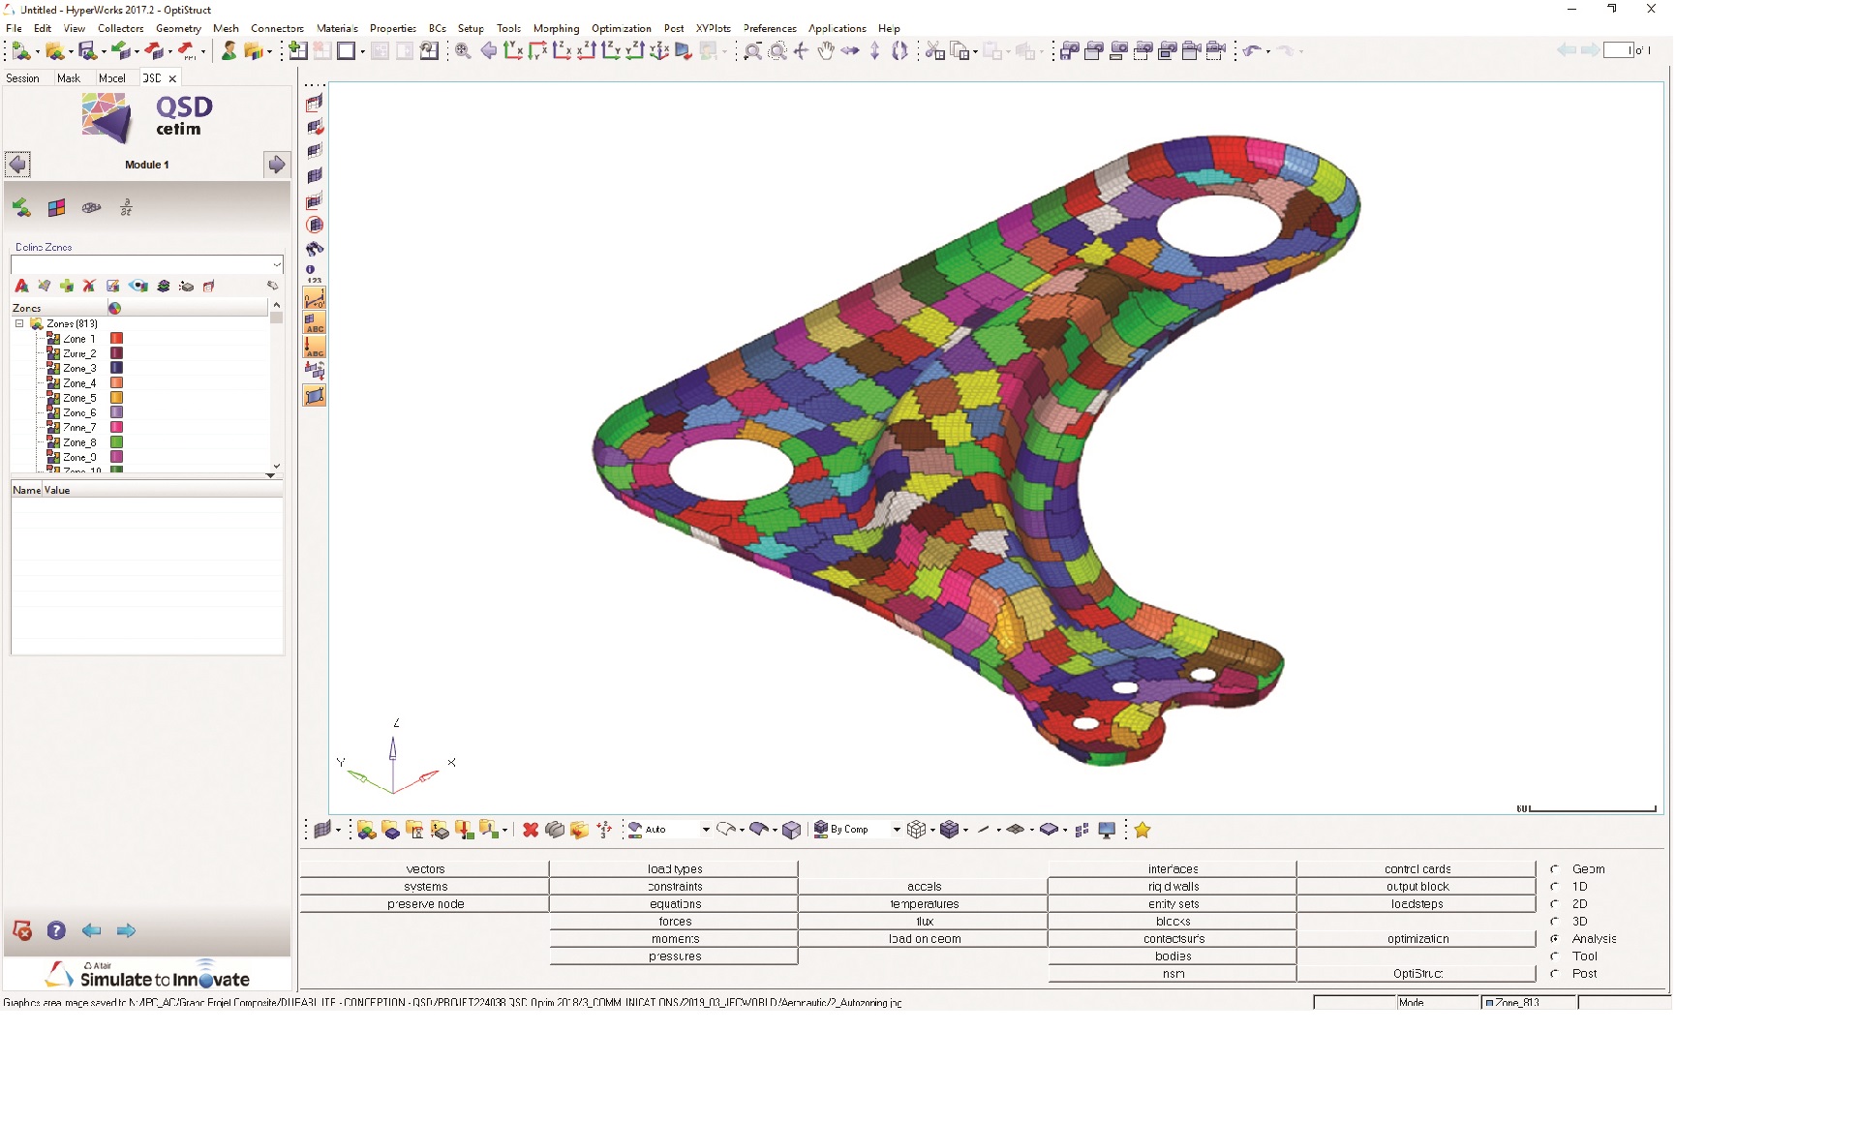Viewport: 1859px width, 1123px height.
Task: Click the Zone_1 red color swatch
Action: pyautogui.click(x=116, y=339)
